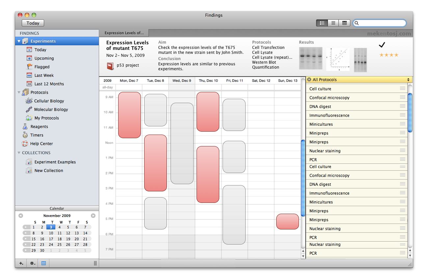Viewport: 428px width, 279px height.
Task: Click the completed checkmark on the experiment
Action: 382,45
